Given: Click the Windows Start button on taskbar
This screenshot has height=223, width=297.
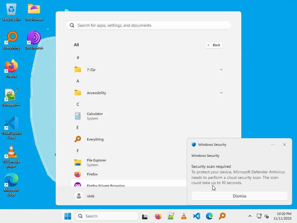Looking at the screenshot, I should click(68, 216).
